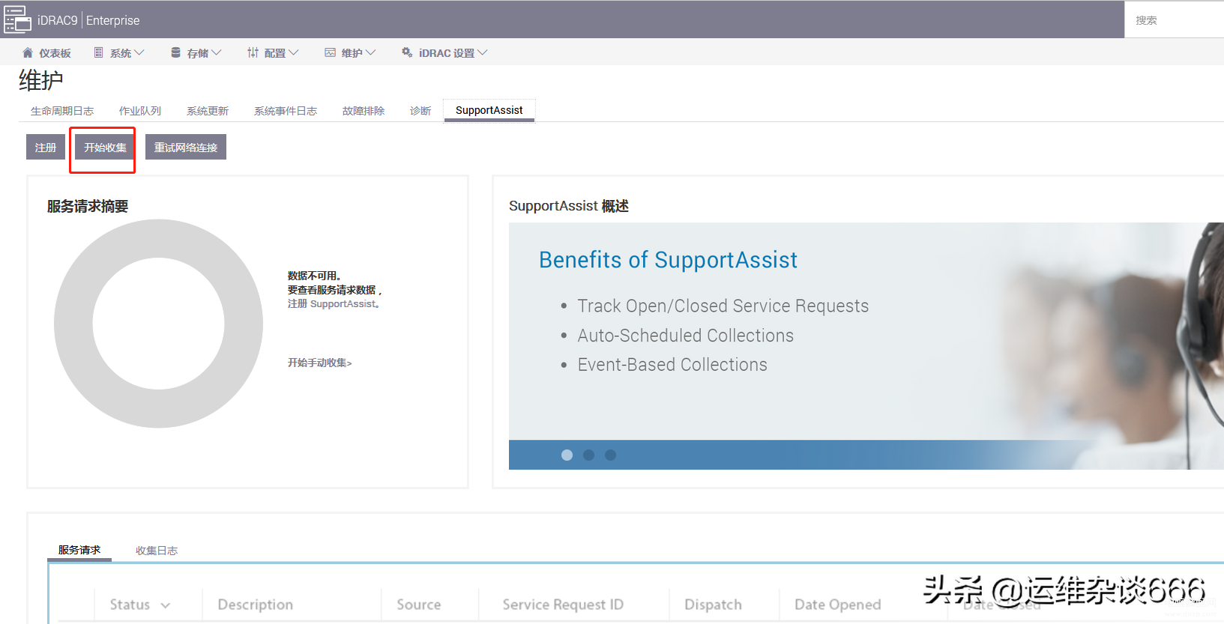Select the third carousel slide dot
The image size is (1224, 624).
click(x=611, y=455)
